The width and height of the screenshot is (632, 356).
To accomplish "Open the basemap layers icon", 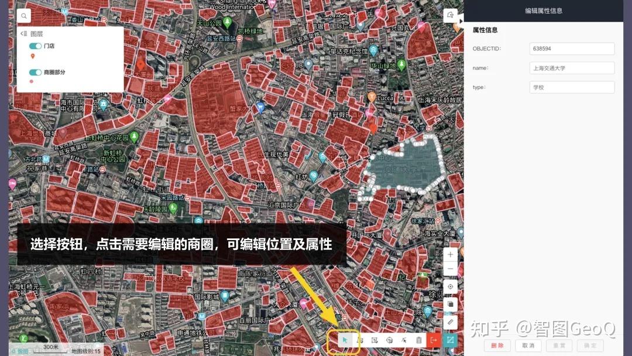I will click(450, 304).
